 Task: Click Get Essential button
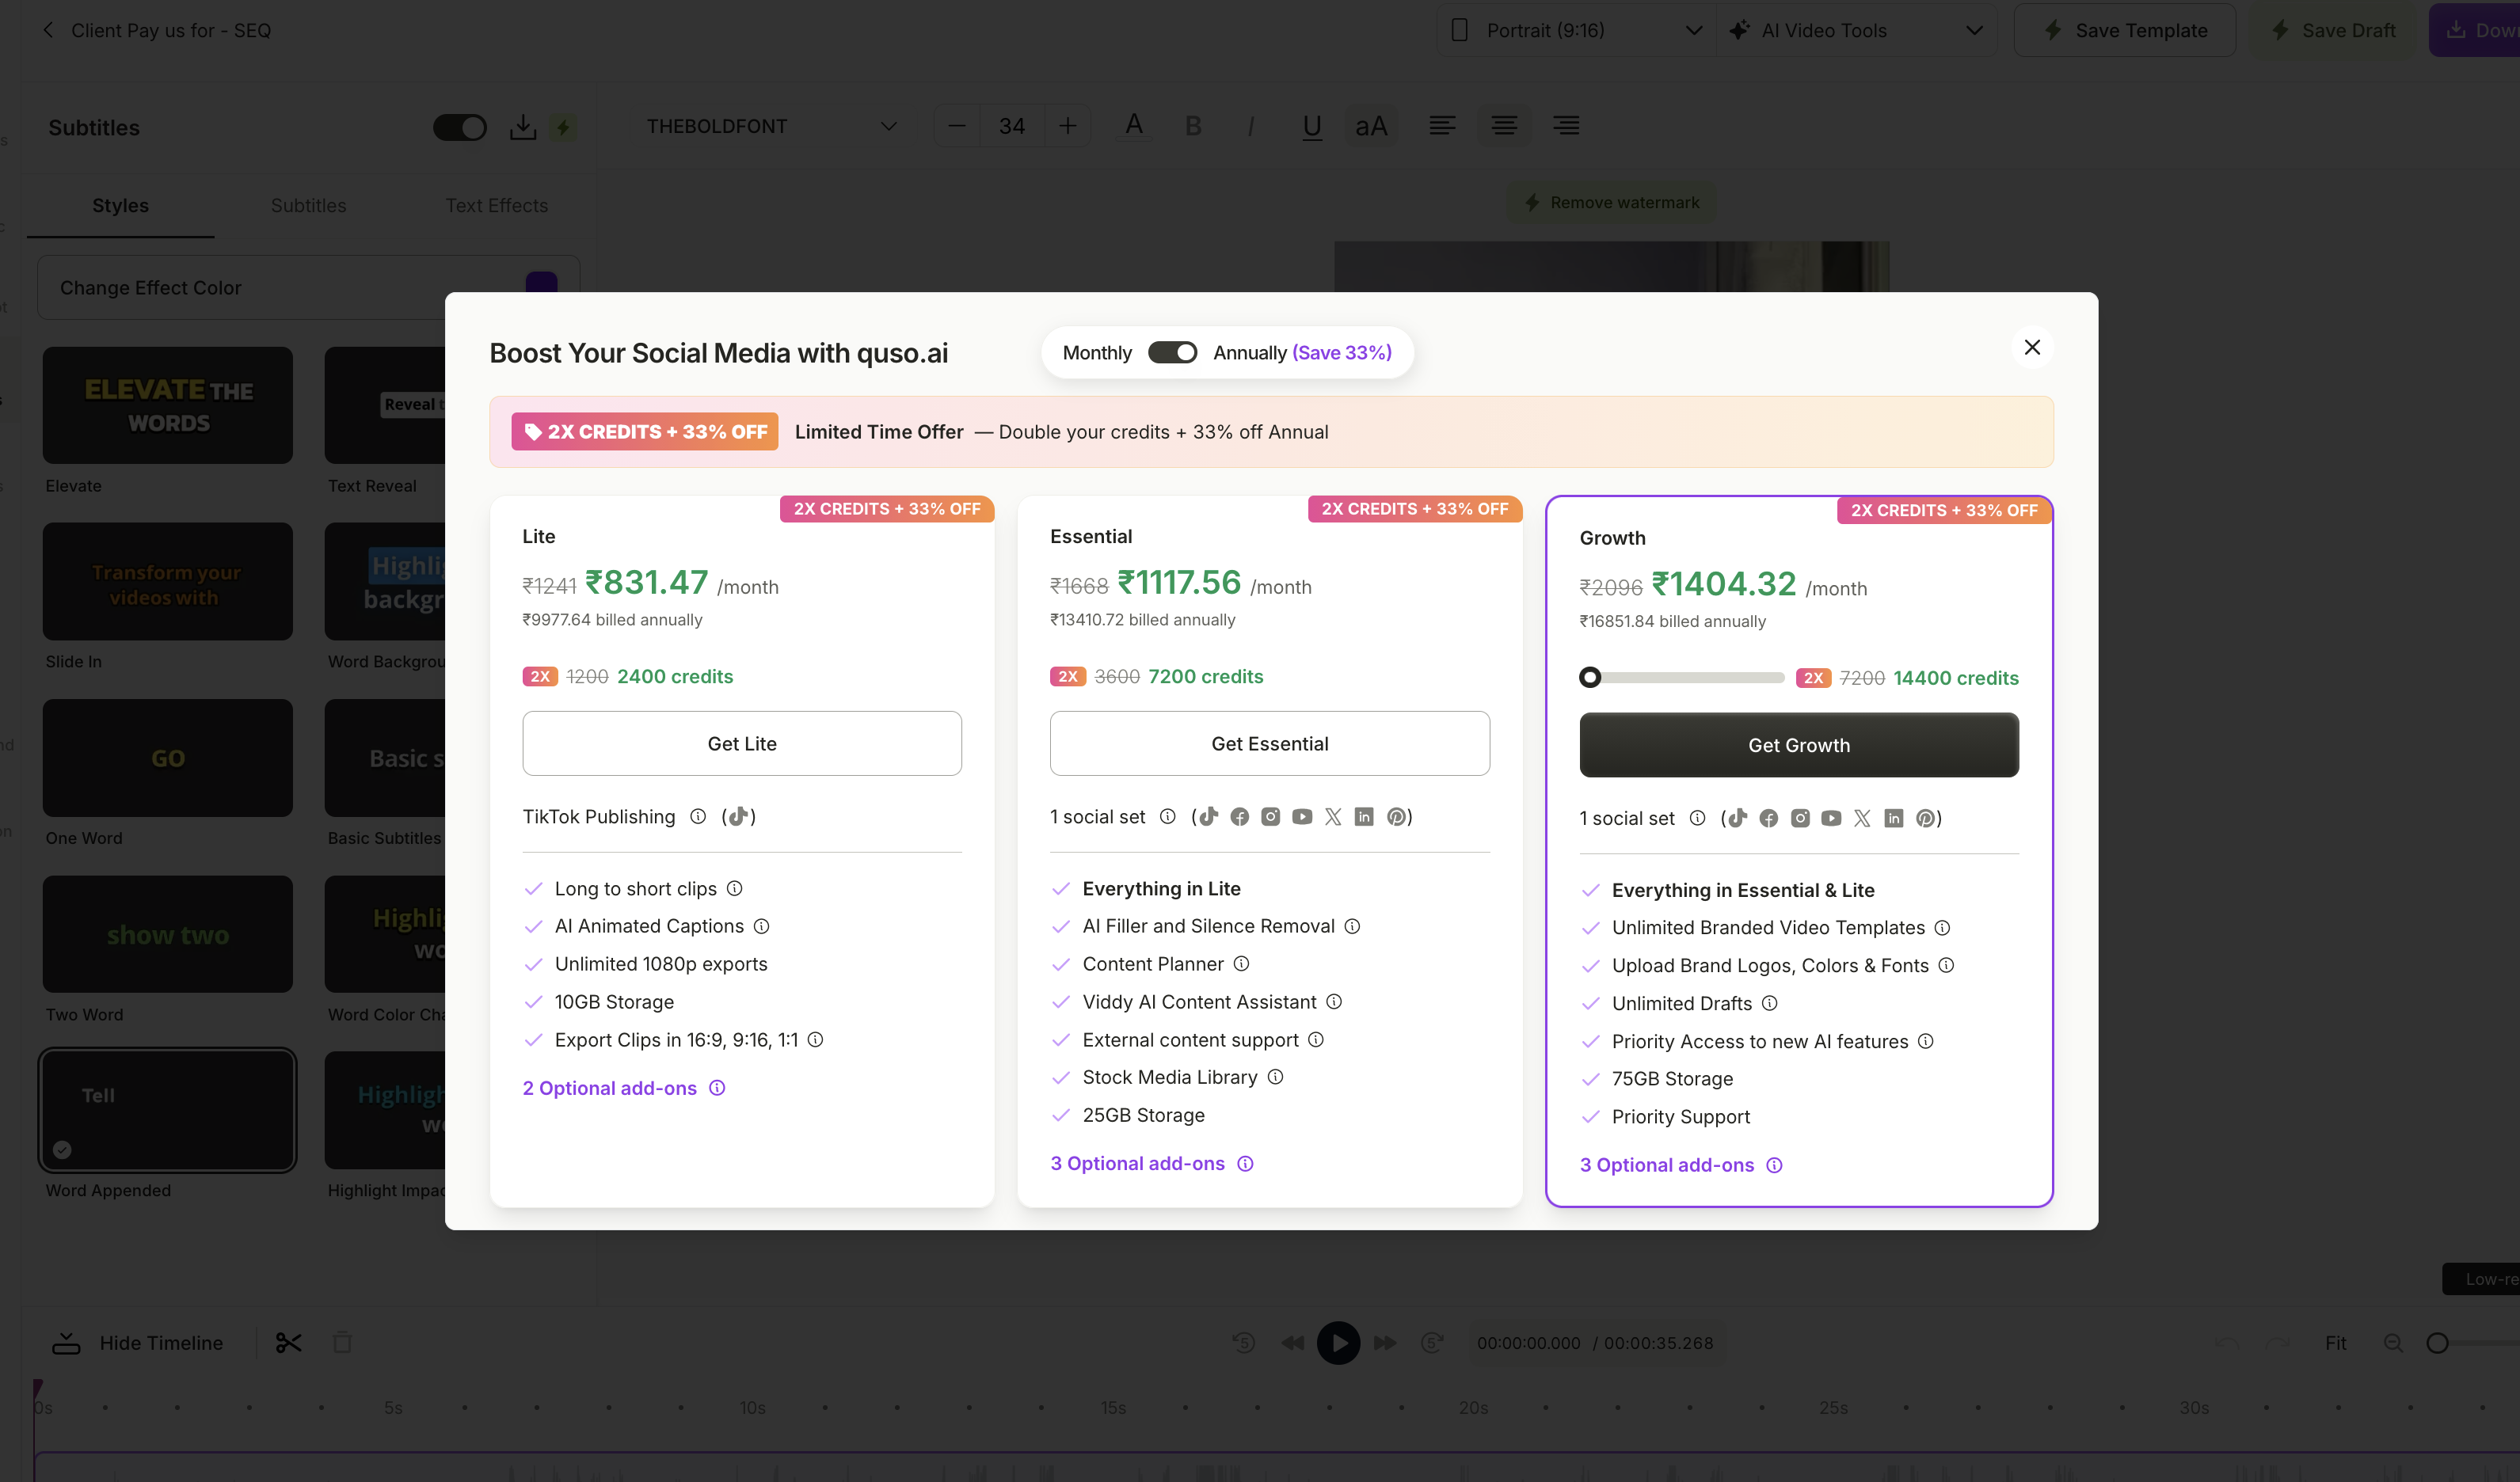click(x=1270, y=743)
